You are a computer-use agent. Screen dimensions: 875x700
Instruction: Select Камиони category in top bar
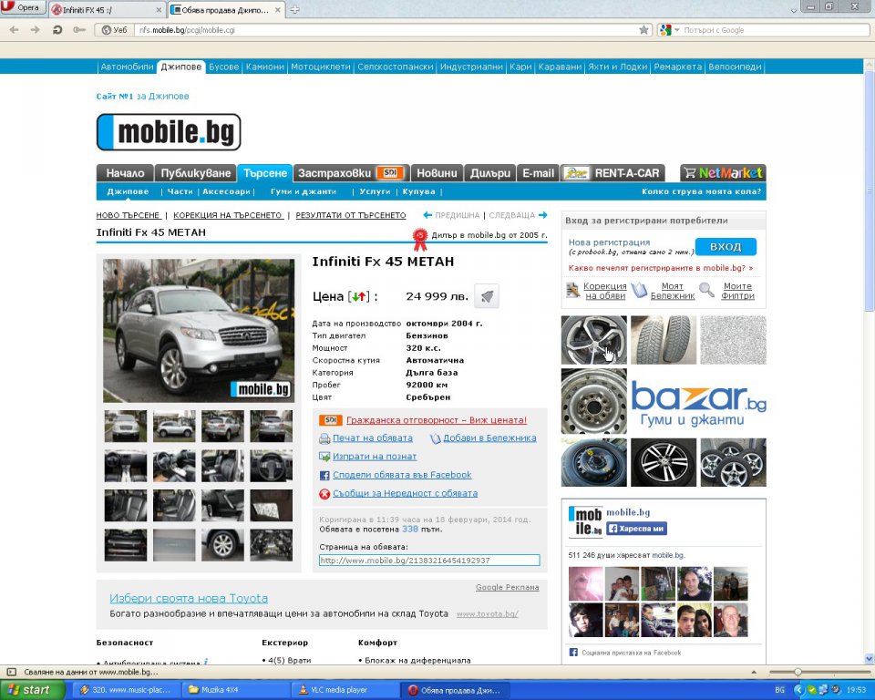point(264,67)
